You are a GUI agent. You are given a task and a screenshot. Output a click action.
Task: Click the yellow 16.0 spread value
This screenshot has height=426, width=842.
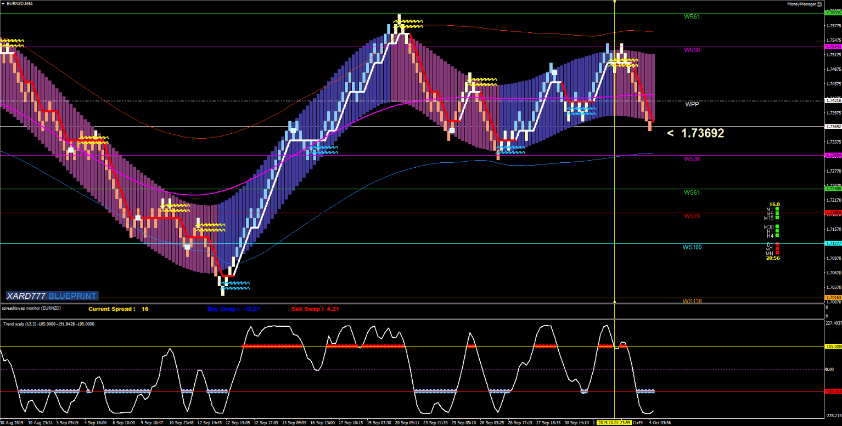[774, 205]
